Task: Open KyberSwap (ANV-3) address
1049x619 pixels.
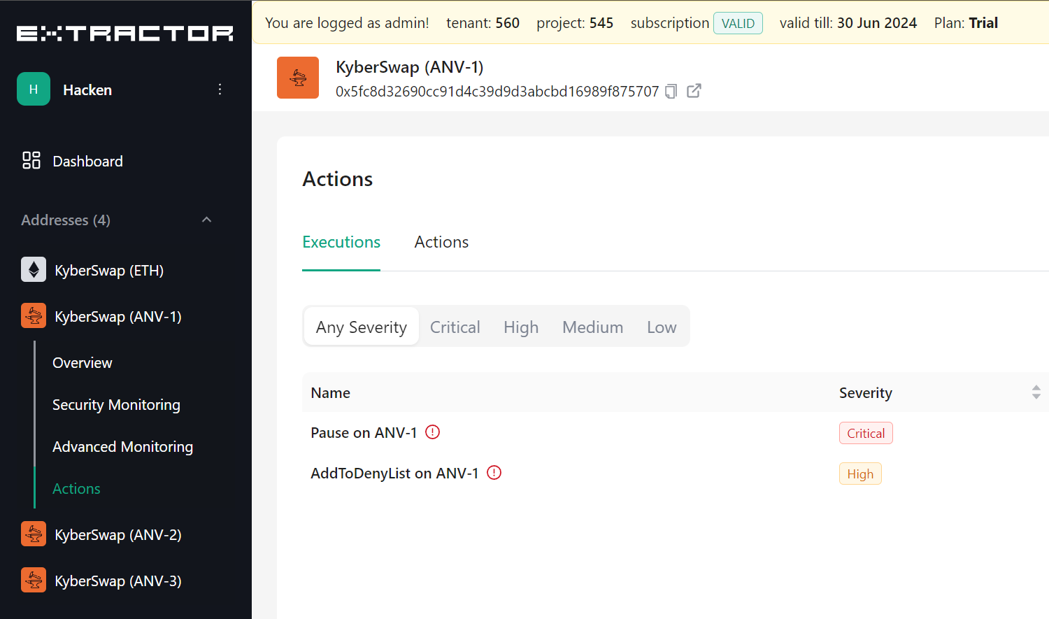Action: click(118, 581)
